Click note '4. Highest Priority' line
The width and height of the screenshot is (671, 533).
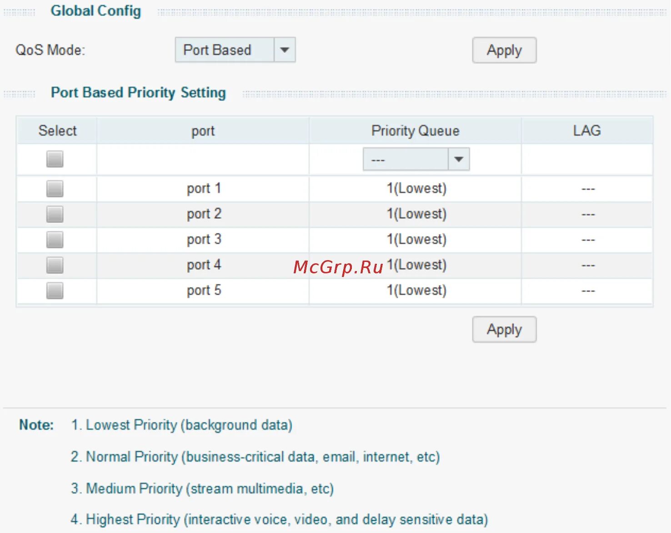tap(279, 519)
